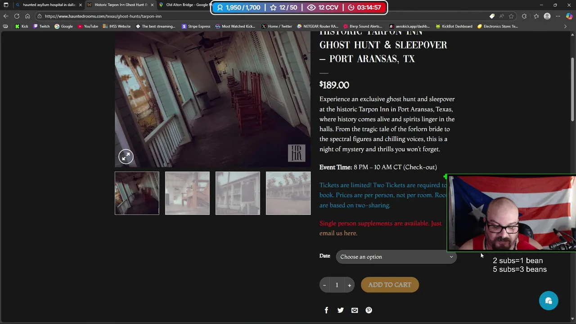This screenshot has height=324, width=576.
Task: Open the shopping price tag icon
Action: [x=492, y=16]
